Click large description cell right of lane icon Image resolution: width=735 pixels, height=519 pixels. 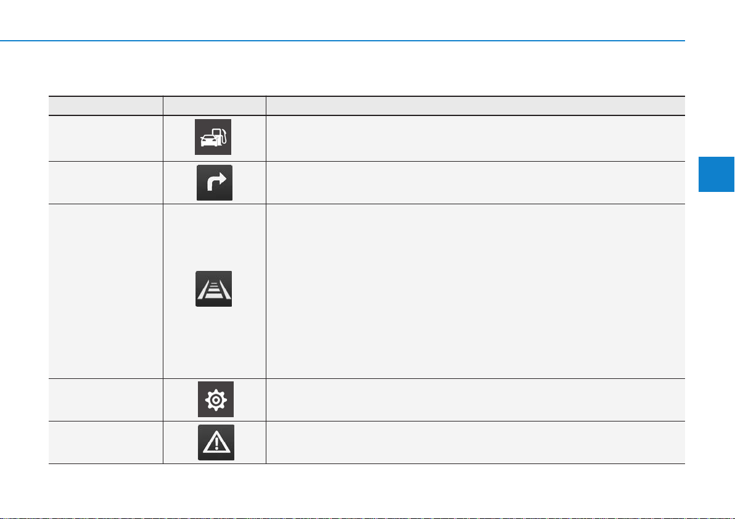(x=475, y=291)
